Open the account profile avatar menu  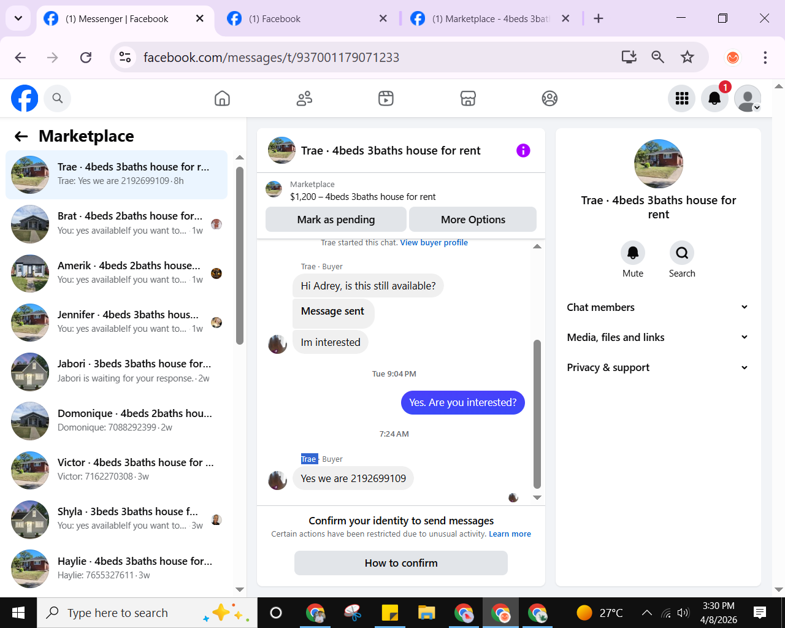click(748, 98)
